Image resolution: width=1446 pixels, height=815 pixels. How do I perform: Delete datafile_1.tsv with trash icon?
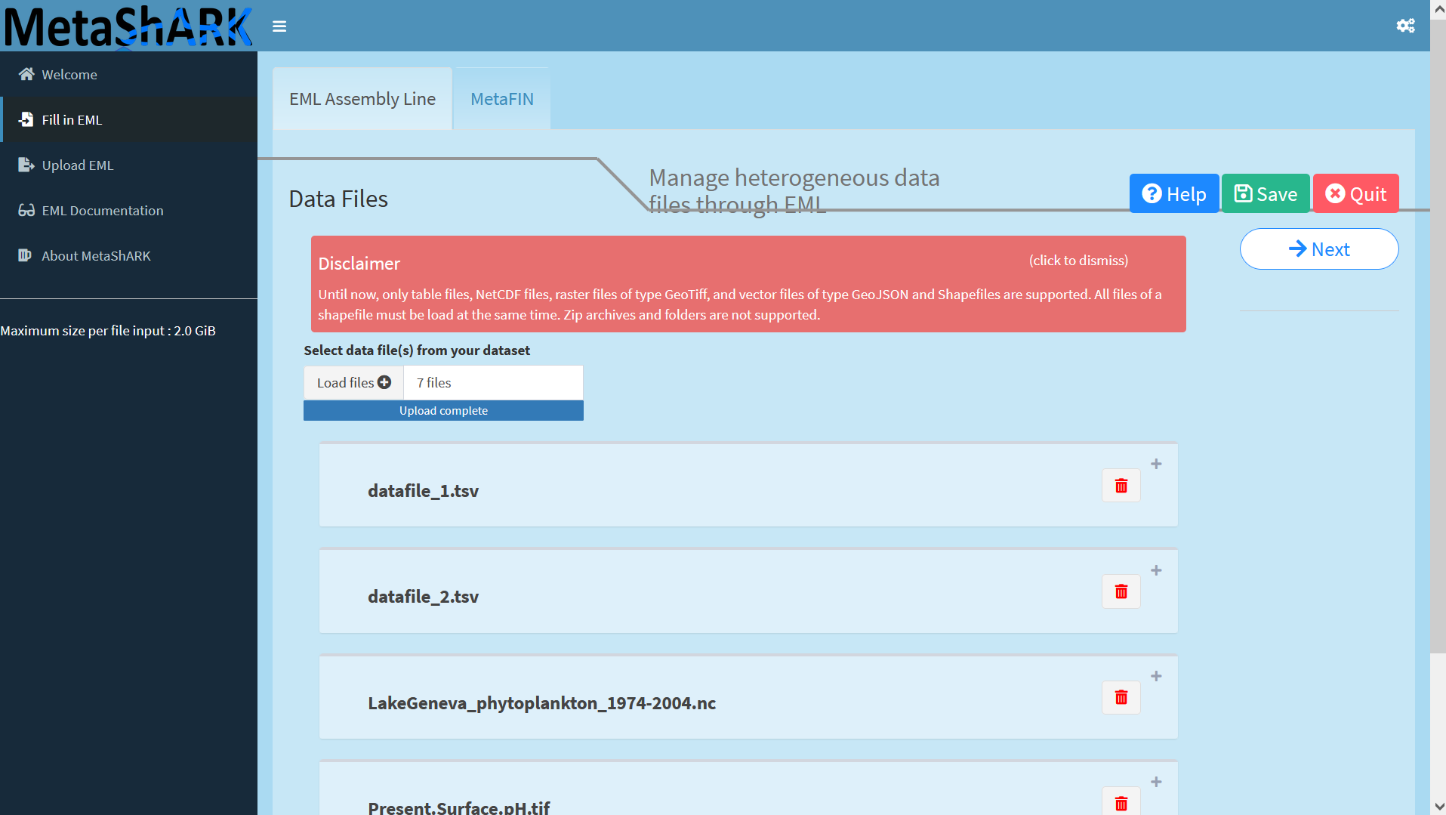click(1121, 486)
